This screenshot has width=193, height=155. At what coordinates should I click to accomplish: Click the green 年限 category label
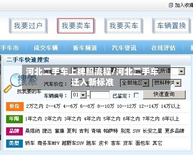coord(14,119)
